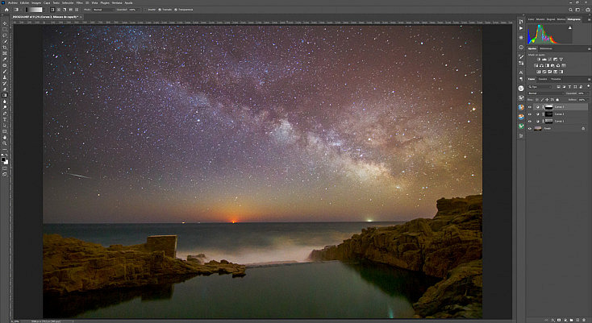Select the Hand tool
Image resolution: width=592 pixels, height=323 pixels.
[4, 138]
